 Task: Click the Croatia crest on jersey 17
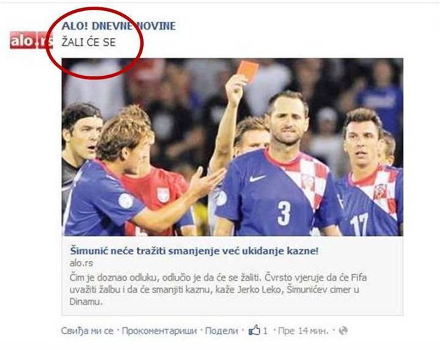click(x=381, y=192)
